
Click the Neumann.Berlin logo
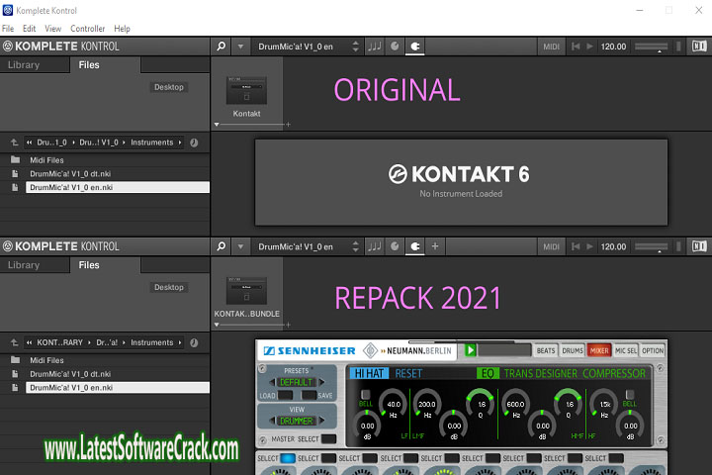[x=407, y=351]
